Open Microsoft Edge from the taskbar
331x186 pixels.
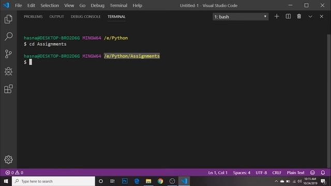[x=137, y=181]
